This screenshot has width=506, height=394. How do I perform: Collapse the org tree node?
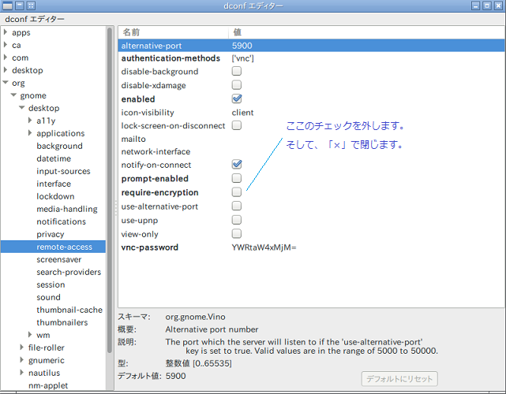tap(6, 83)
